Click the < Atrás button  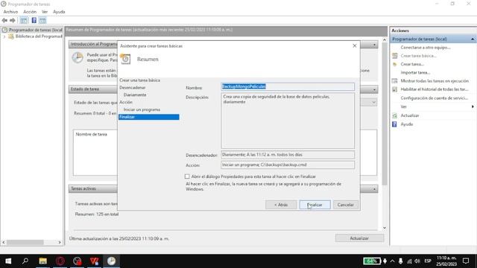(281, 205)
